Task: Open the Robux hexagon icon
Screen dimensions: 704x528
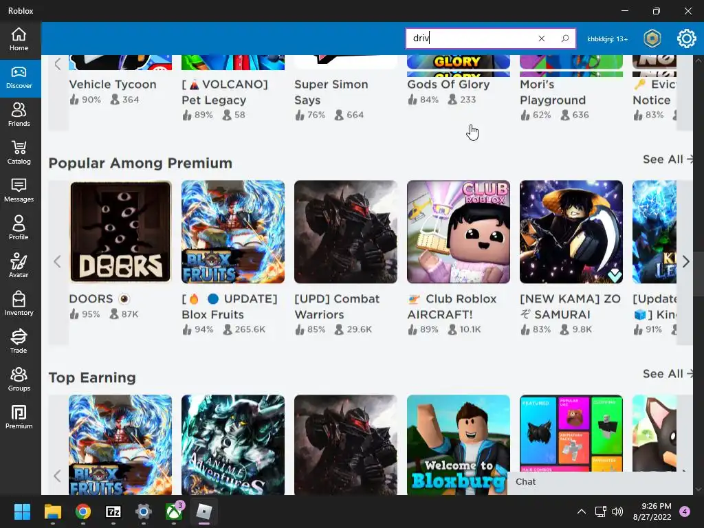Action: pyautogui.click(x=652, y=38)
